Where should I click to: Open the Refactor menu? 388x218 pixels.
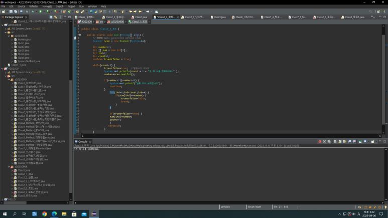(34, 7)
